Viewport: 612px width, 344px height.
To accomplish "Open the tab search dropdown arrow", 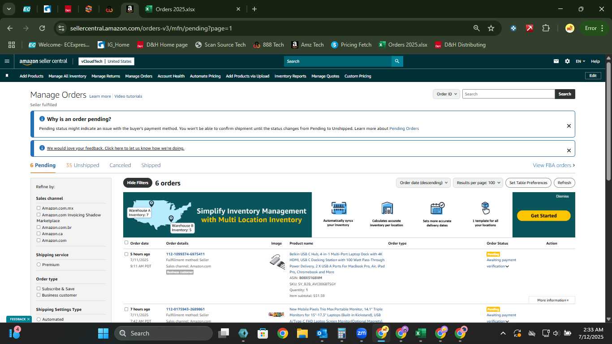I will pos(9,9).
